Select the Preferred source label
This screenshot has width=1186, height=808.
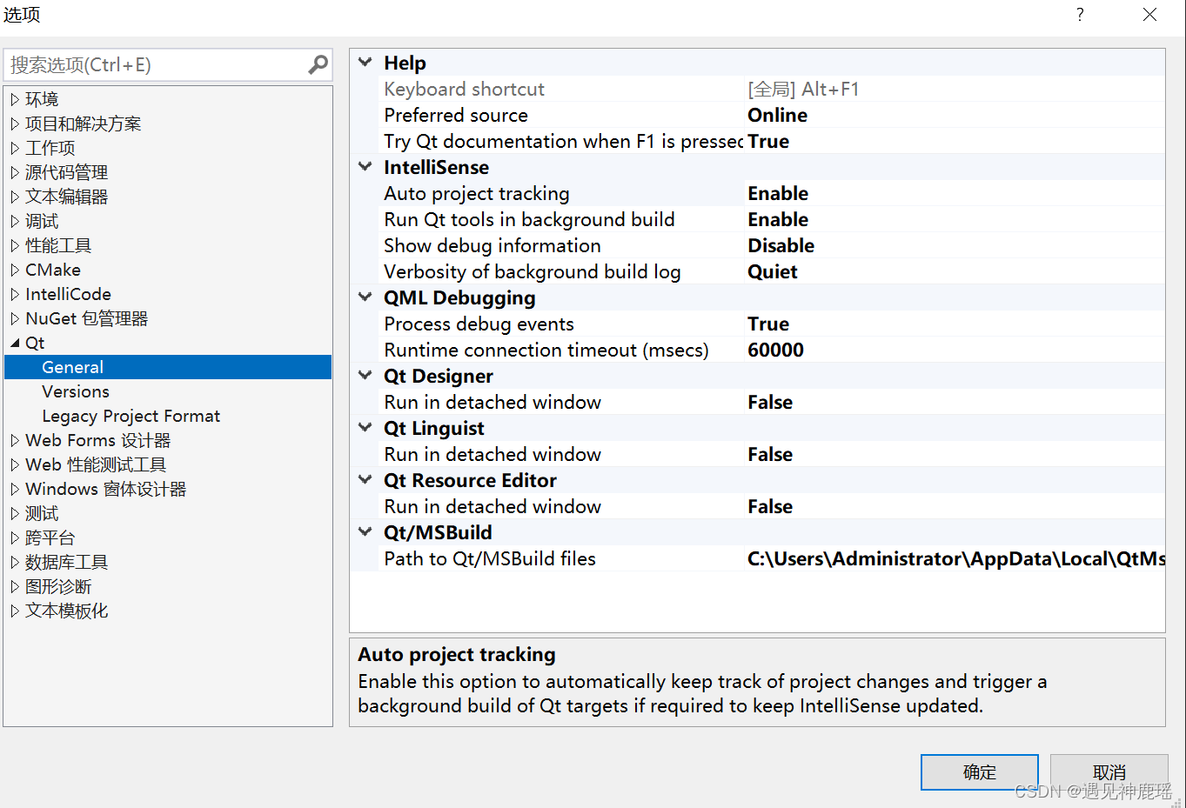[456, 115]
